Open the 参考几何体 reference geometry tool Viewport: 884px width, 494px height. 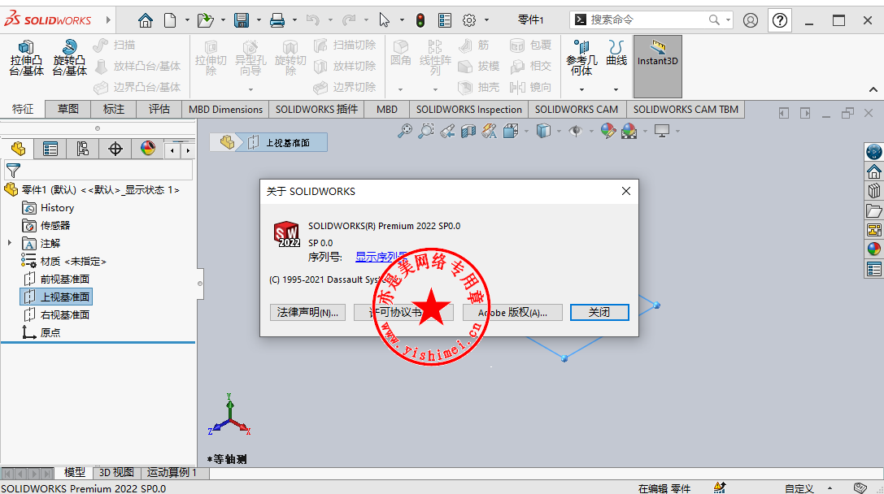(581, 58)
